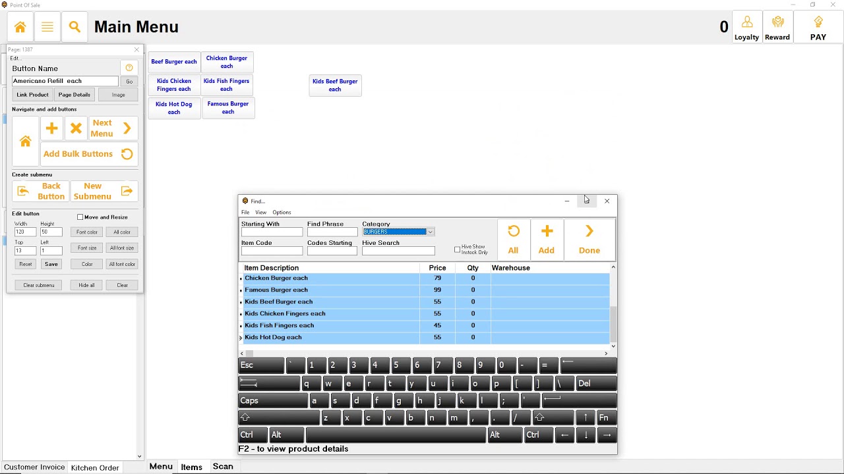Screen dimensions: 844x474
Task: Tap the right arrow key on virtual keyboard
Action: (607, 435)
